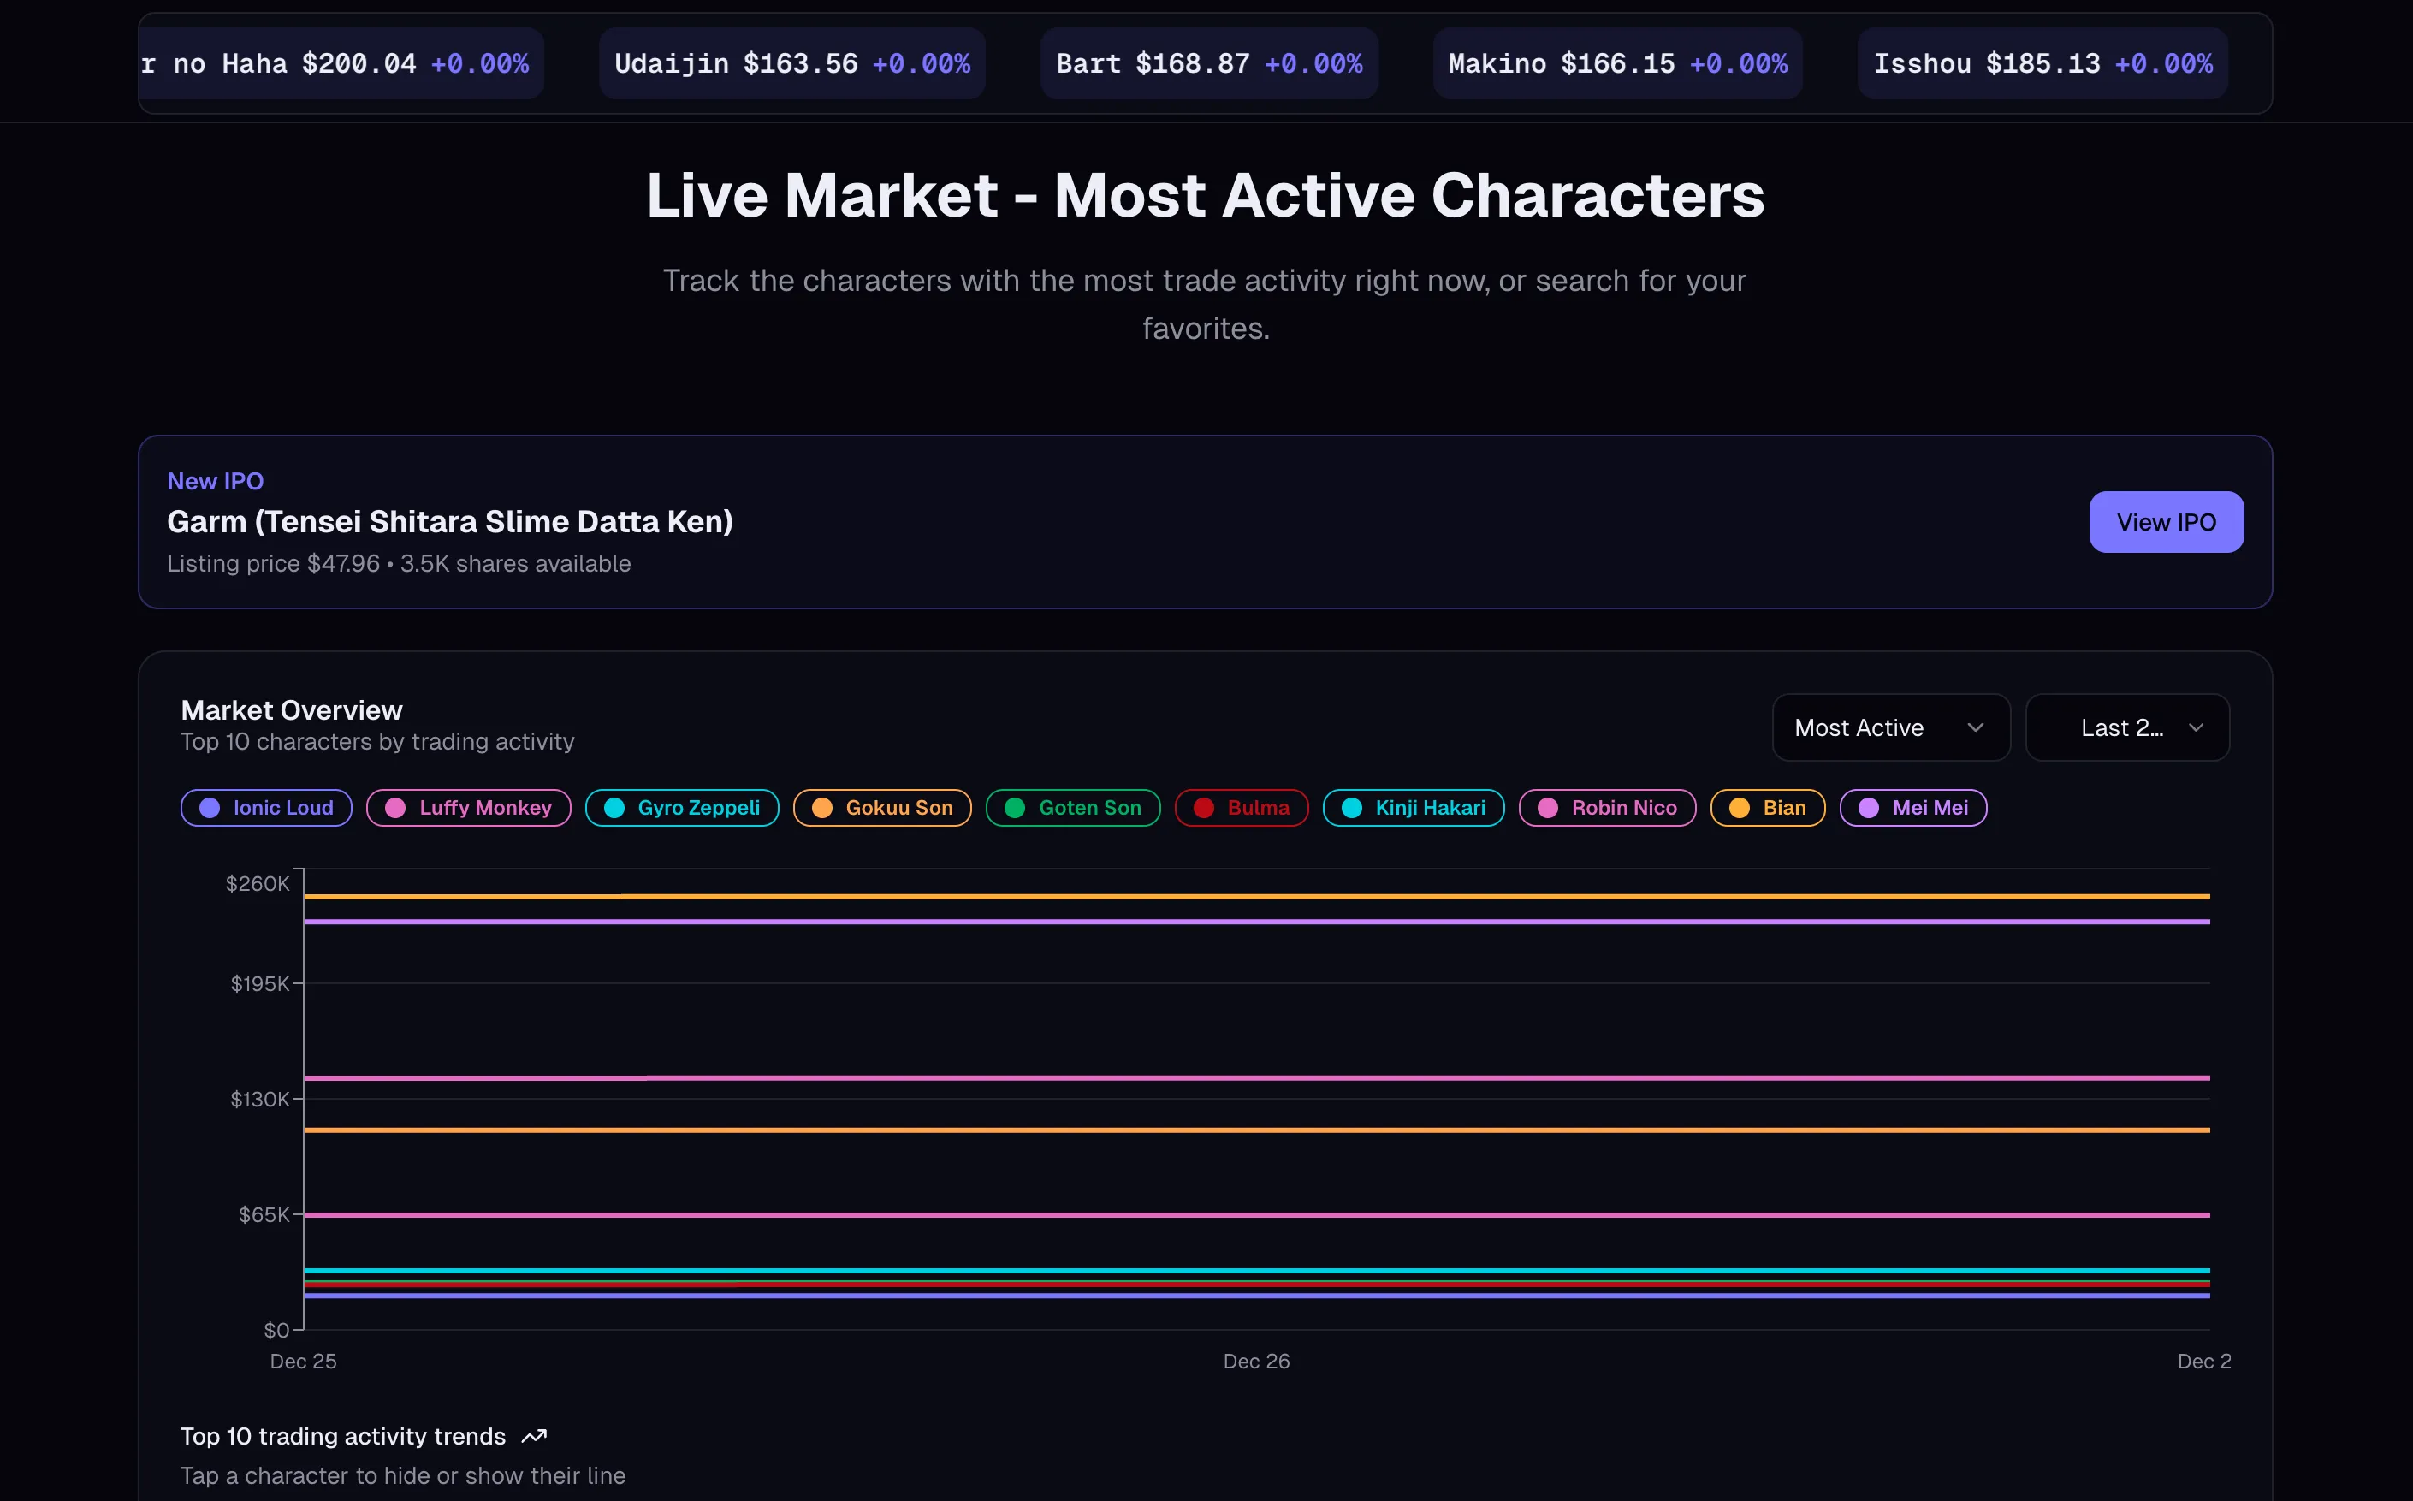Open the Most Active sorting dropdown

pos(1890,727)
